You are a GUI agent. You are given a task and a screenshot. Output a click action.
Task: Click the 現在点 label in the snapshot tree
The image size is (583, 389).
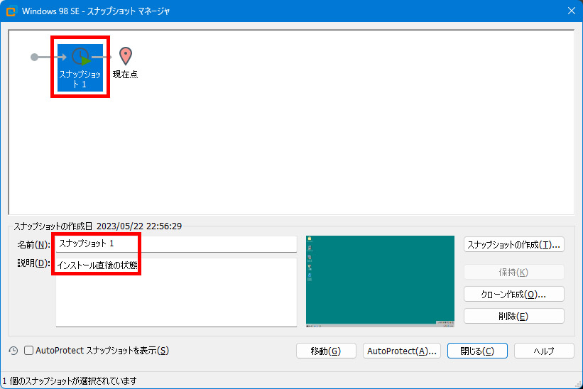click(x=125, y=75)
